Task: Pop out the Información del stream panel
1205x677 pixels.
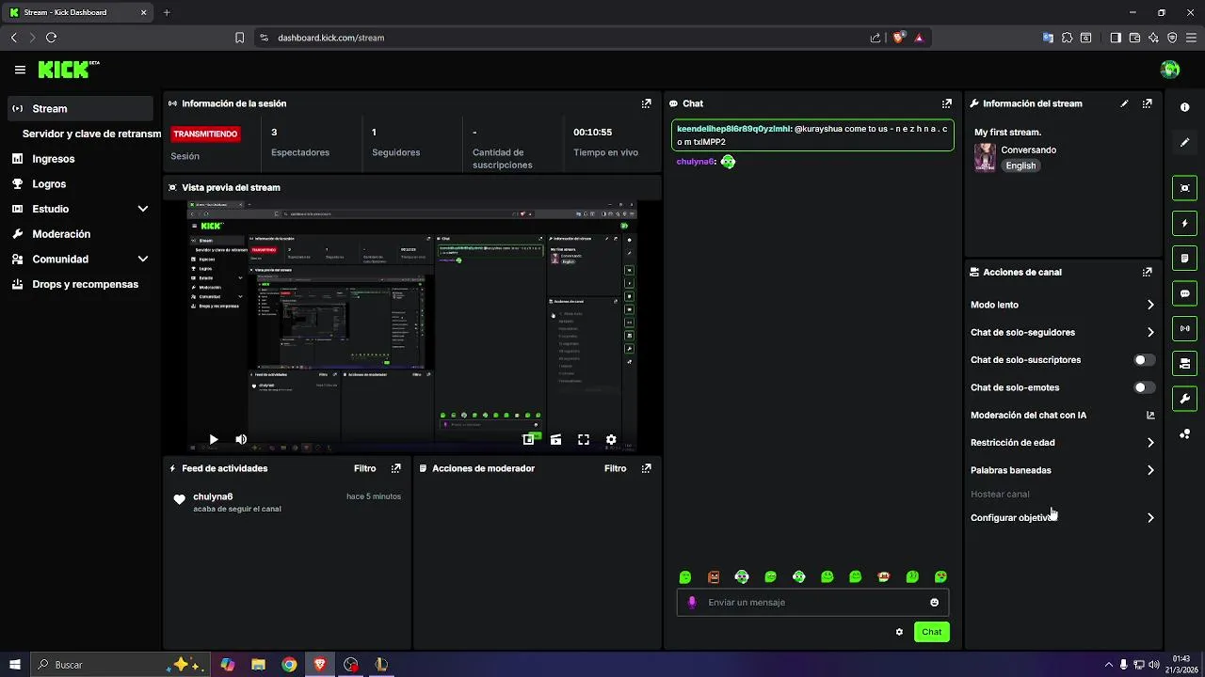Action: [x=1147, y=103]
